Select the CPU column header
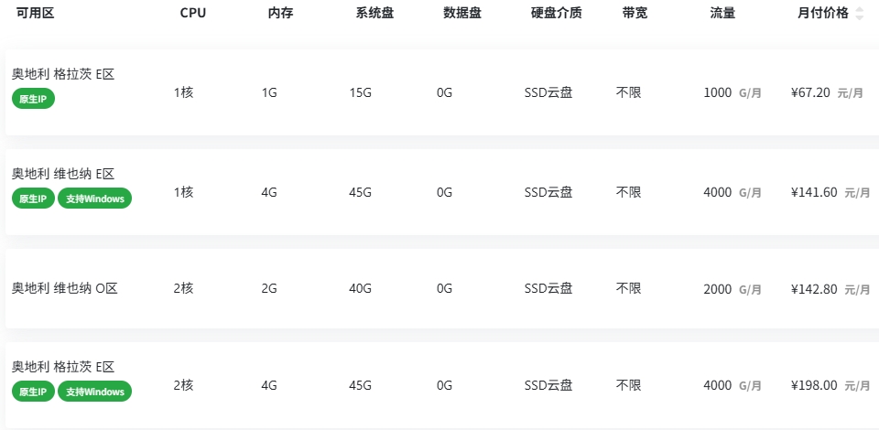 click(x=192, y=14)
